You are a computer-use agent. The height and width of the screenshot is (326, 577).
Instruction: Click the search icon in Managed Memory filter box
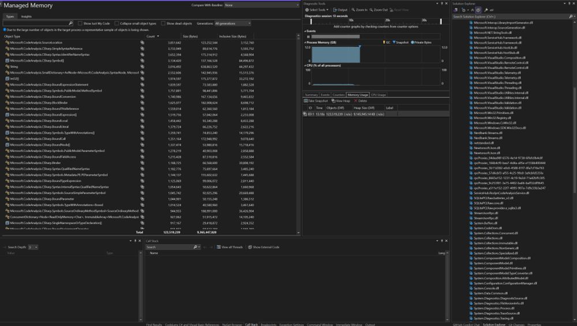pyautogui.click(x=70, y=23)
